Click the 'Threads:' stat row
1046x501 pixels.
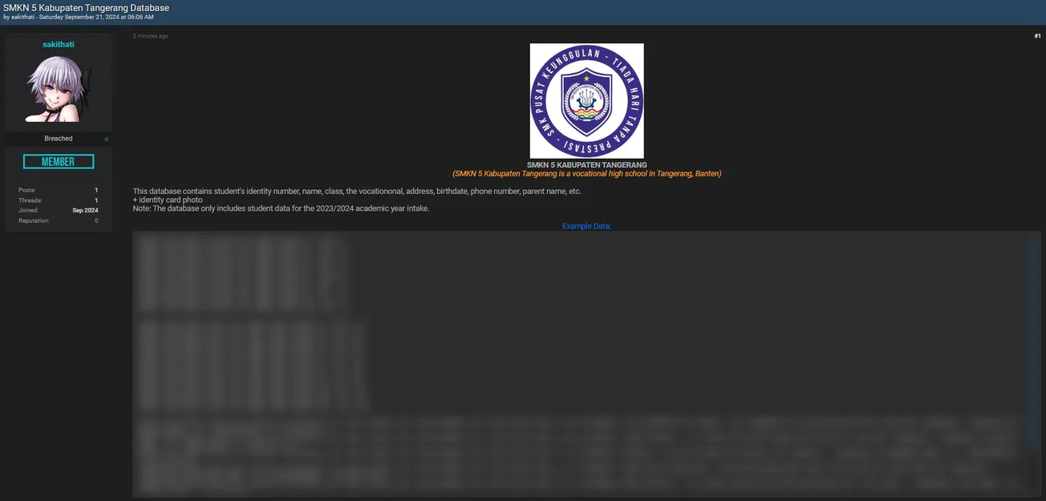coord(59,200)
